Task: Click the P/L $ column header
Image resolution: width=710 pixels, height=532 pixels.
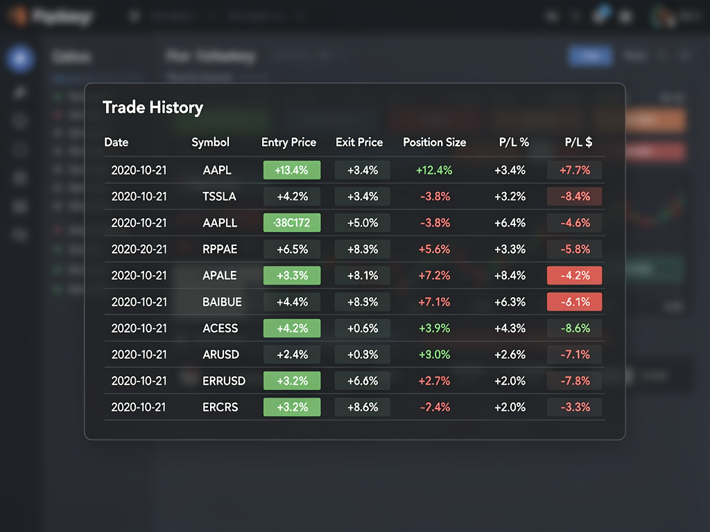Action: [x=578, y=142]
